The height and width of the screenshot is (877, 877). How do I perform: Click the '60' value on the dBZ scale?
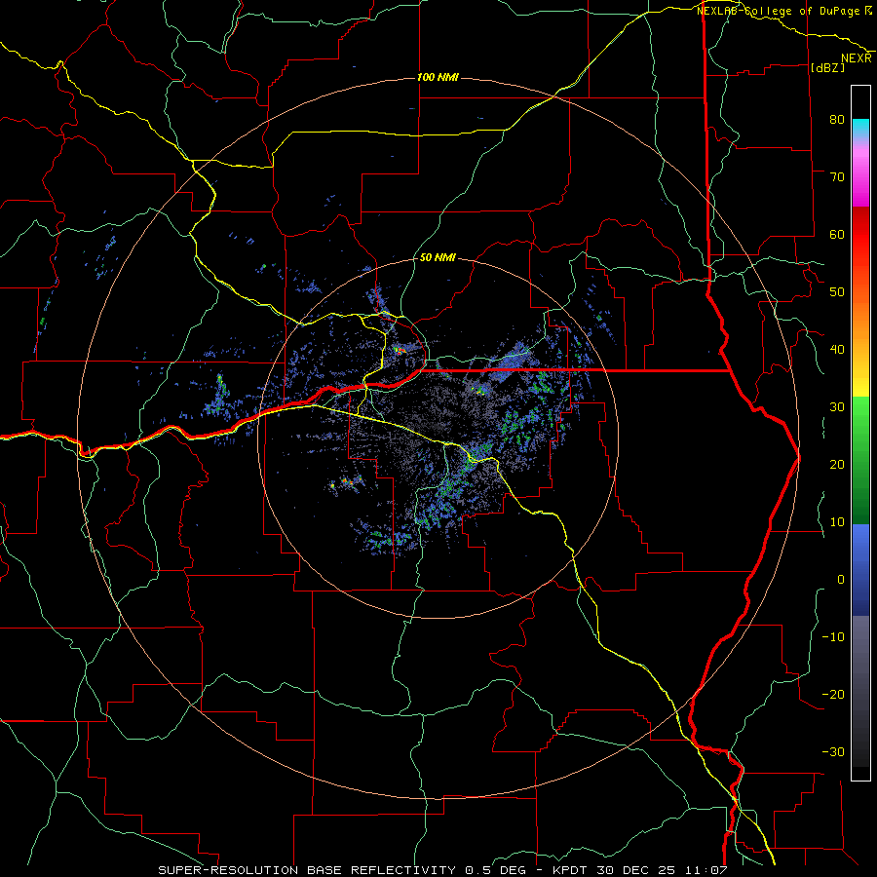[x=837, y=235]
